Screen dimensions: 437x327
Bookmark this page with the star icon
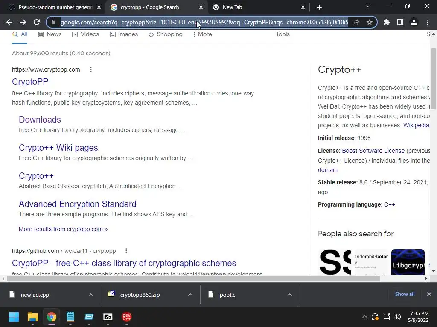click(370, 22)
